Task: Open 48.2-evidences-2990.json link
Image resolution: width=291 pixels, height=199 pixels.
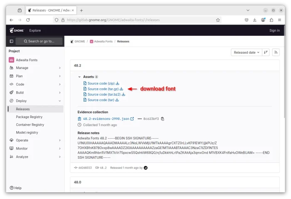Action: click(106, 119)
